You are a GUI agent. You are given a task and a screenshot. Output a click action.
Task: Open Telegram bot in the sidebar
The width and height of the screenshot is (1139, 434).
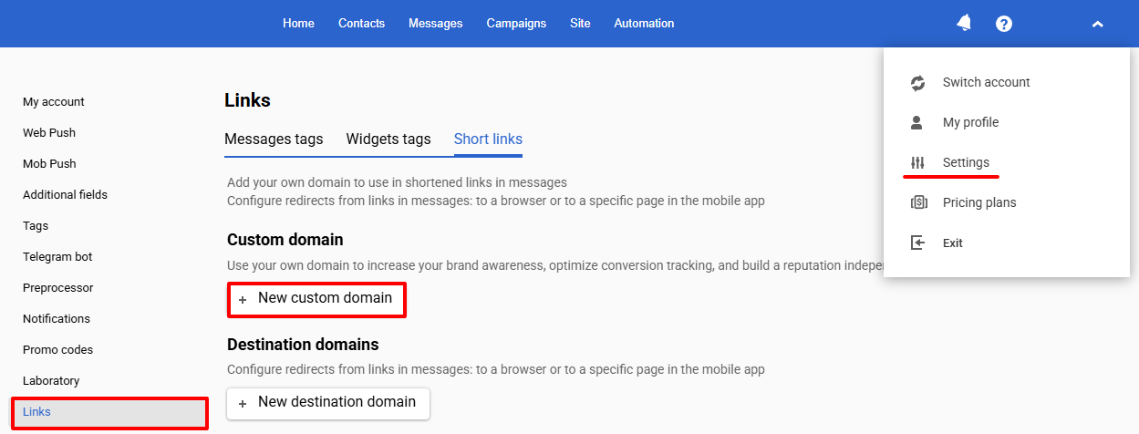point(57,257)
